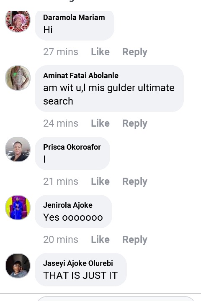Viewport: 201px width, 301px height.
Task: Open the Jenirola Ajoke name link
Action: [68, 205]
